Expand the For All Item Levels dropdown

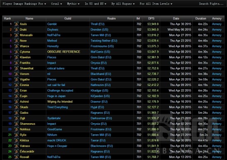[156, 4]
